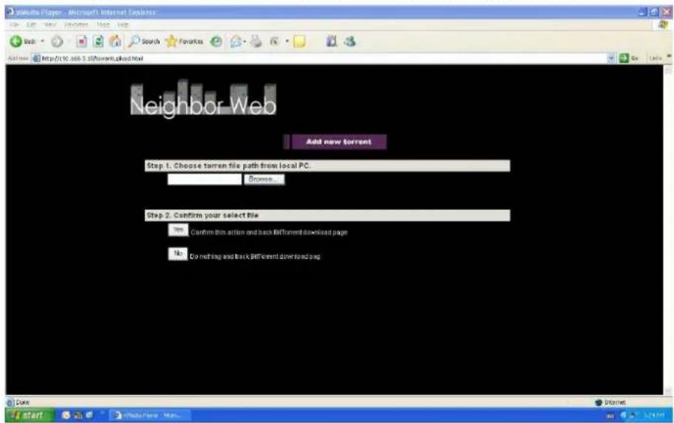Click the system tray clock
The height and width of the screenshot is (423, 674).
653,416
